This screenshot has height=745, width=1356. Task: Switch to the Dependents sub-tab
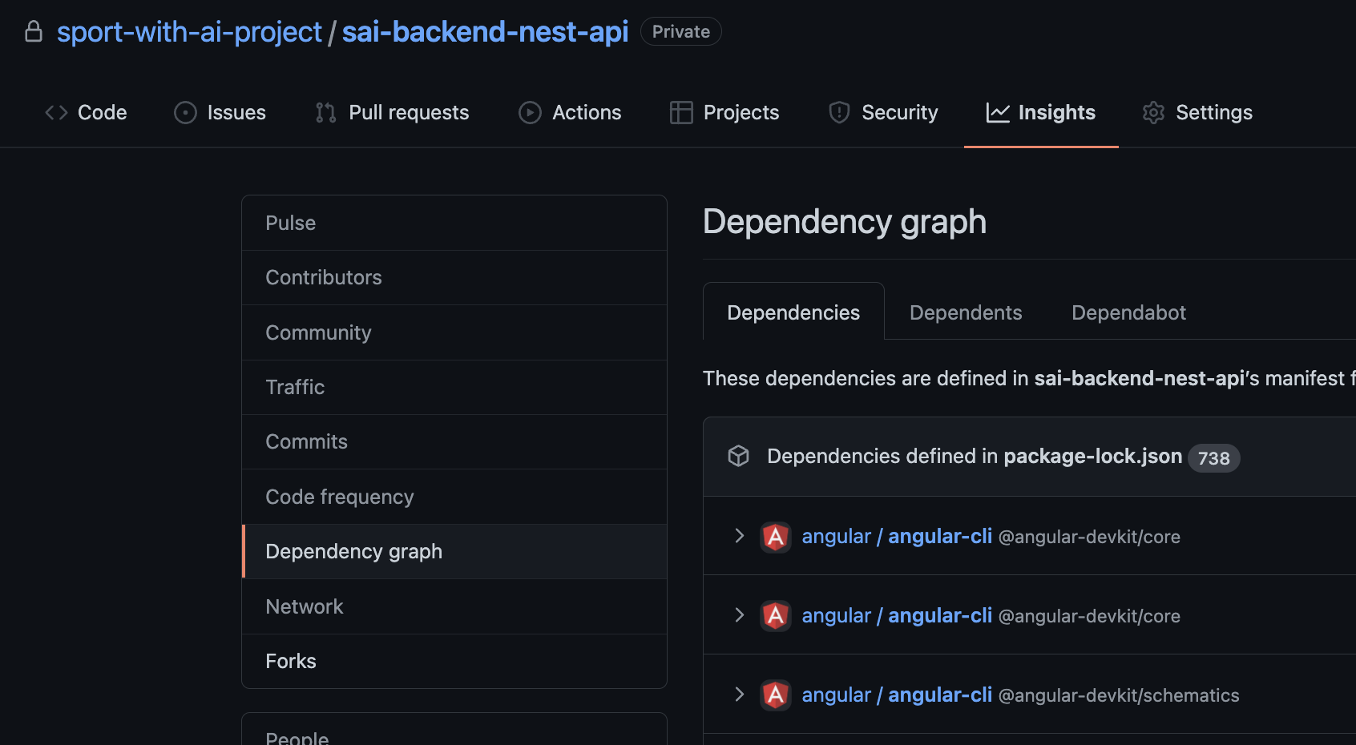coord(966,312)
